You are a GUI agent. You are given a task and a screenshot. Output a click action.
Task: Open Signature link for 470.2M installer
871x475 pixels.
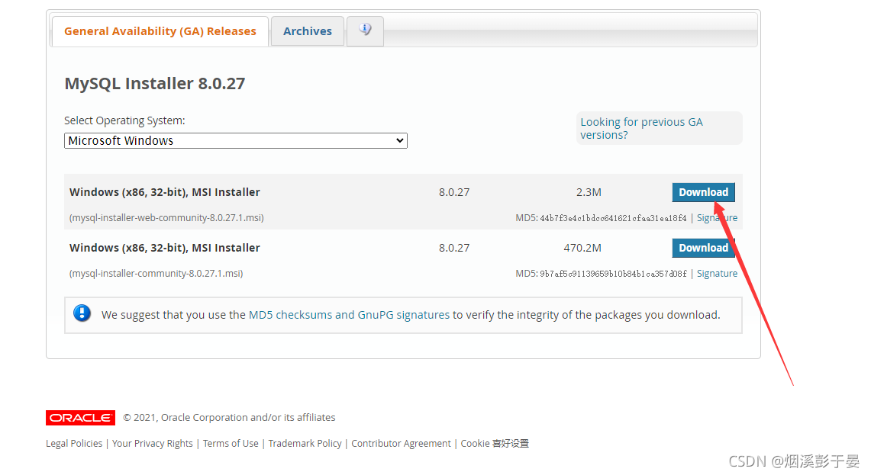click(717, 274)
